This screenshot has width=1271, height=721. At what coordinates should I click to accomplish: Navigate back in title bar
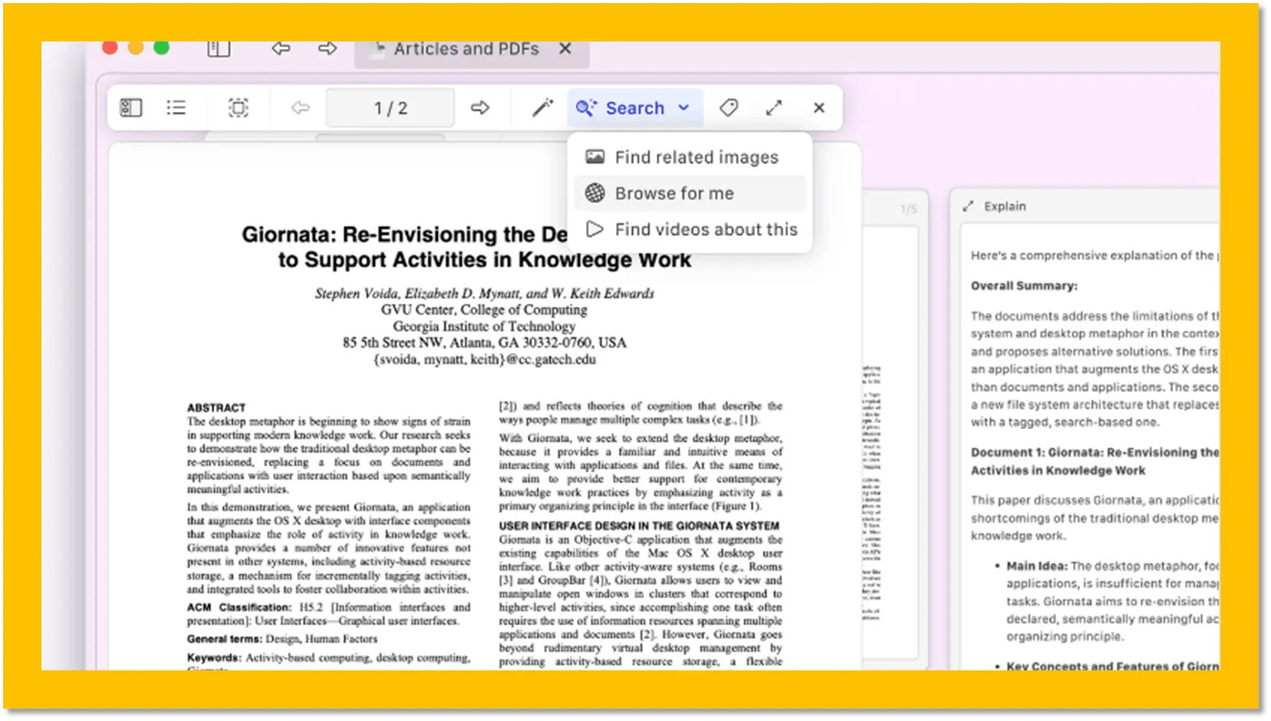(x=281, y=49)
